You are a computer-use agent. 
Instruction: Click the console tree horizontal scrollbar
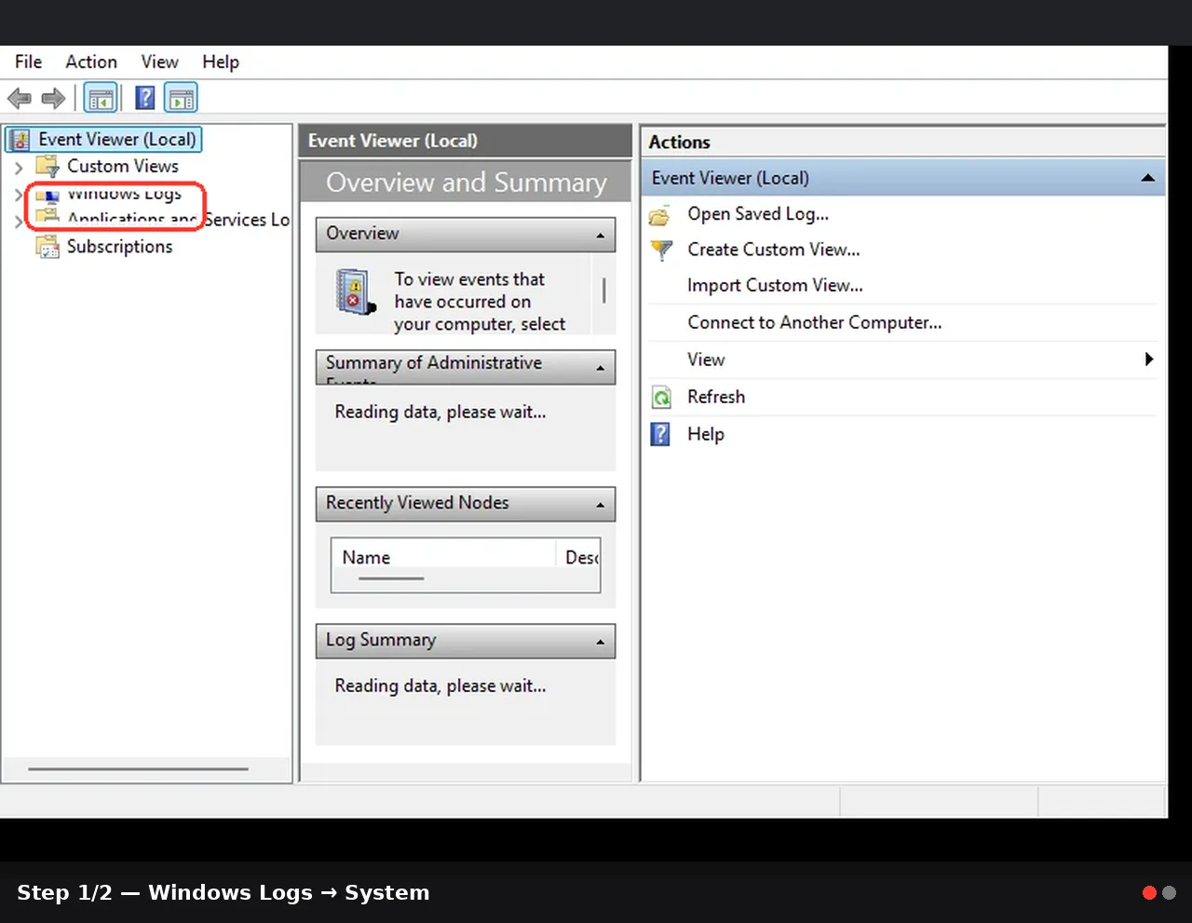tap(138, 769)
